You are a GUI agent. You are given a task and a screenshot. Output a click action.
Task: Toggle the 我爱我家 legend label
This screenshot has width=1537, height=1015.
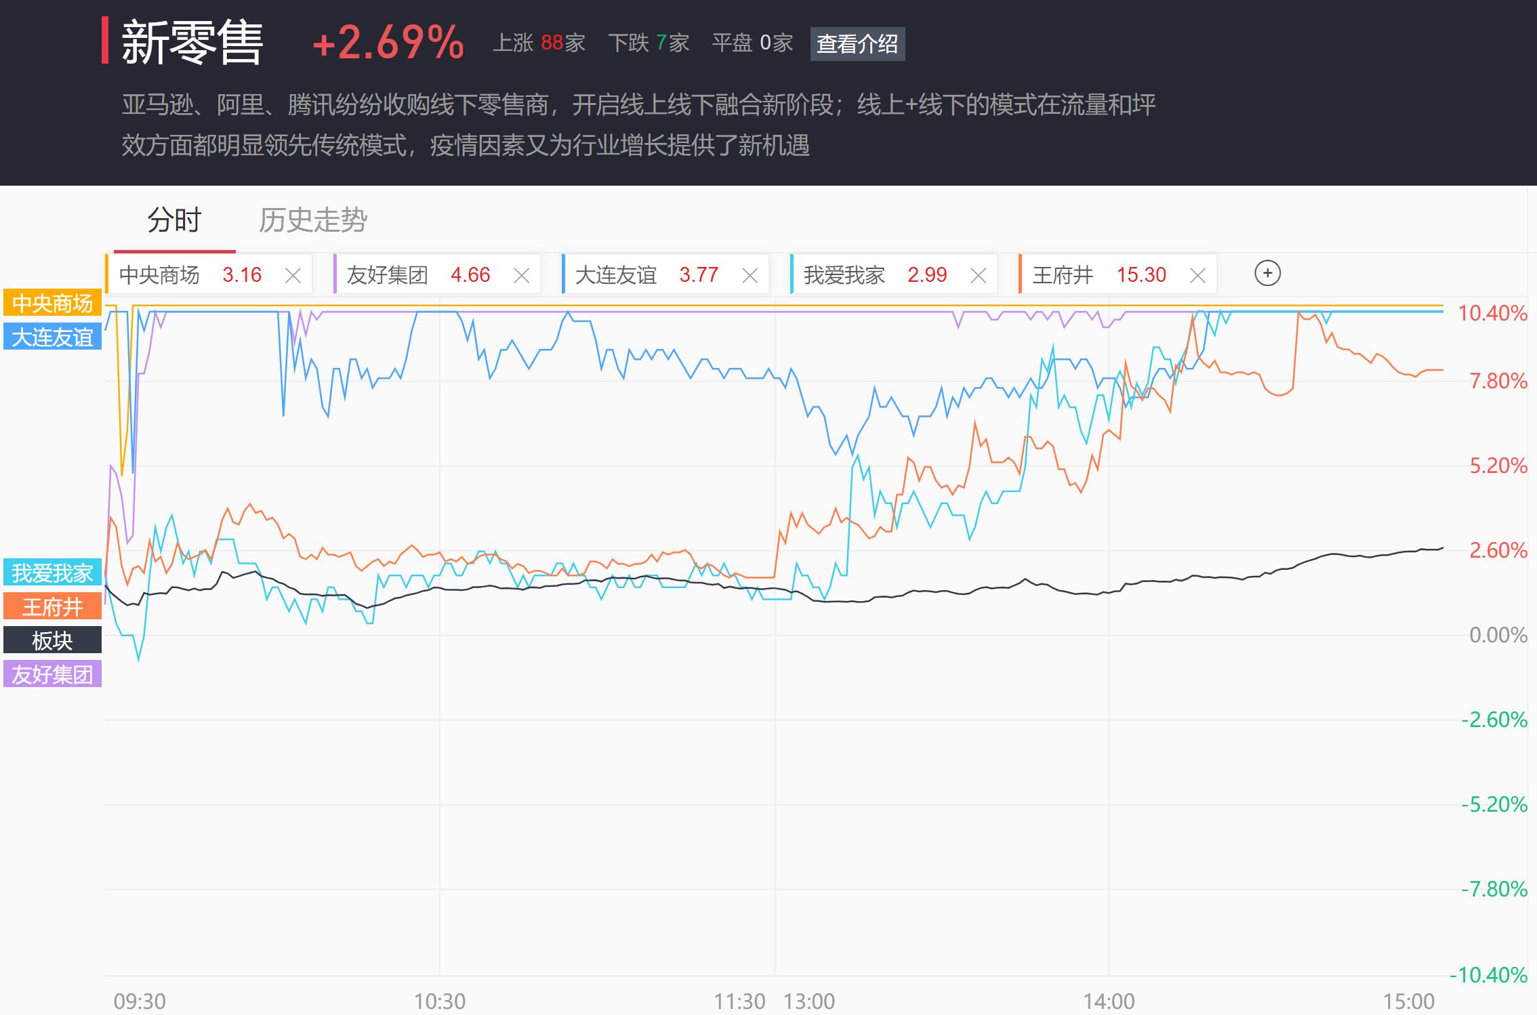(x=52, y=573)
